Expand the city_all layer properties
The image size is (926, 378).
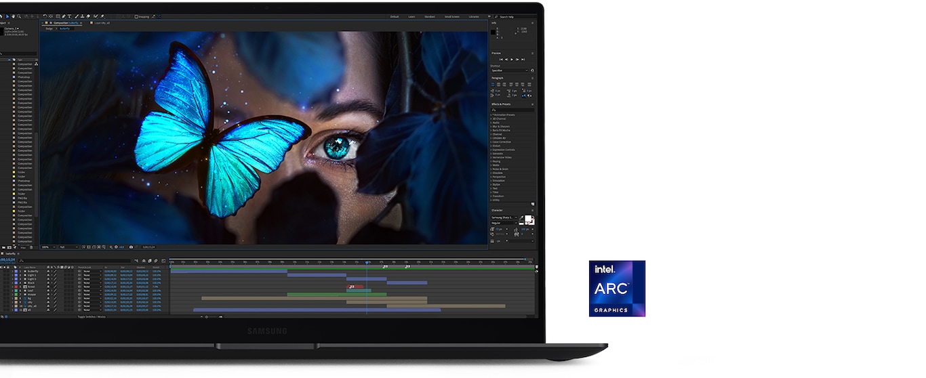(x=12, y=306)
